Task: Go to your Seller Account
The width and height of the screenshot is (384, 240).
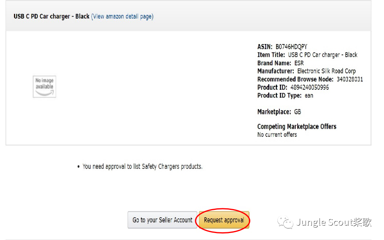Action: tap(162, 220)
